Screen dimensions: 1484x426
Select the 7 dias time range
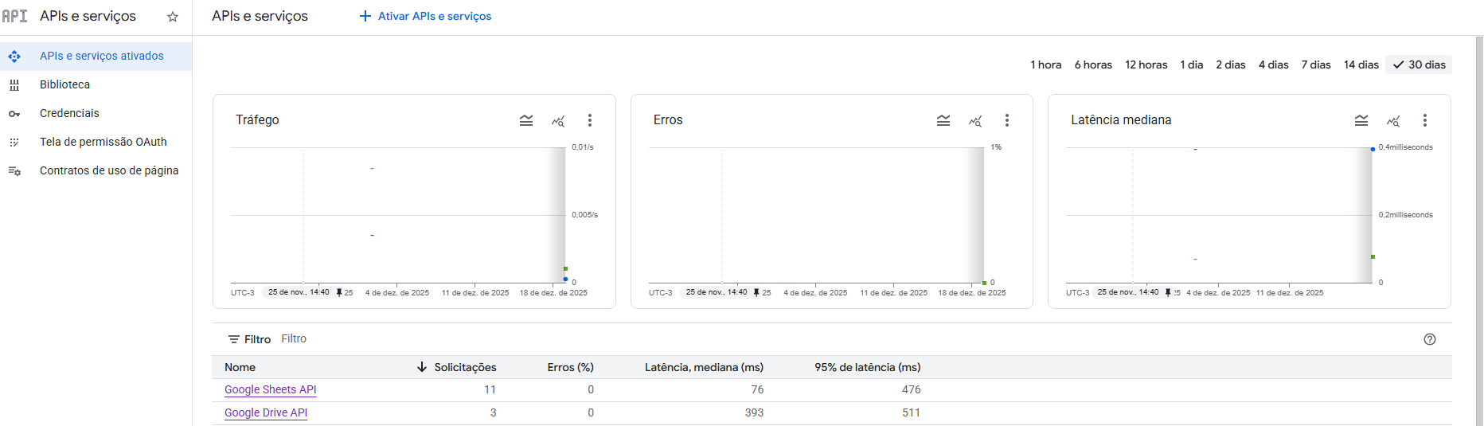coord(1316,64)
